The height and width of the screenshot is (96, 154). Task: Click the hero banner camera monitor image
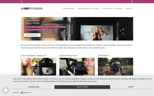[x=97, y=33]
